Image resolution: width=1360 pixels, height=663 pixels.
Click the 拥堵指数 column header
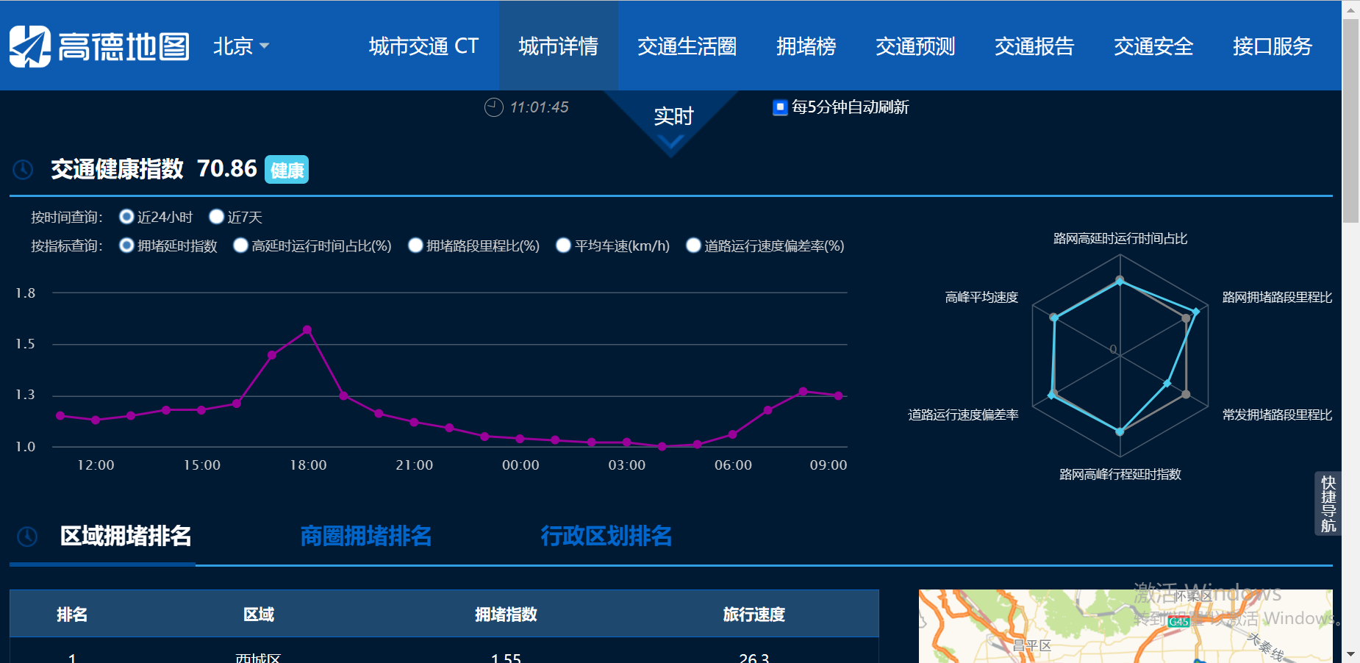[x=506, y=614]
